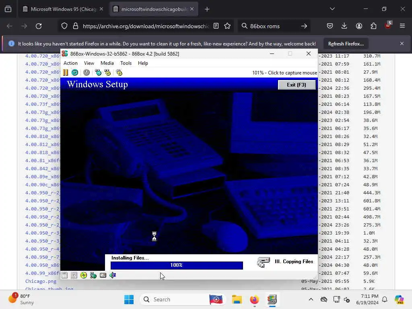Send Ctrl+Alt+Esc to the guest
This screenshot has width=412, height=309.
107,72
